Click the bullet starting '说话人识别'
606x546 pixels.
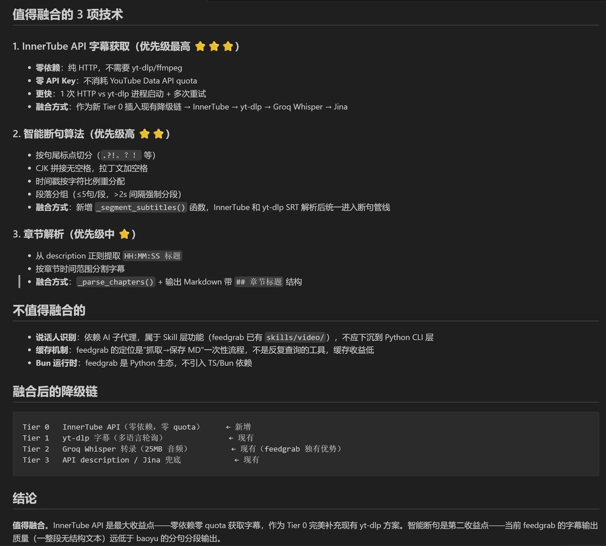(x=234, y=337)
